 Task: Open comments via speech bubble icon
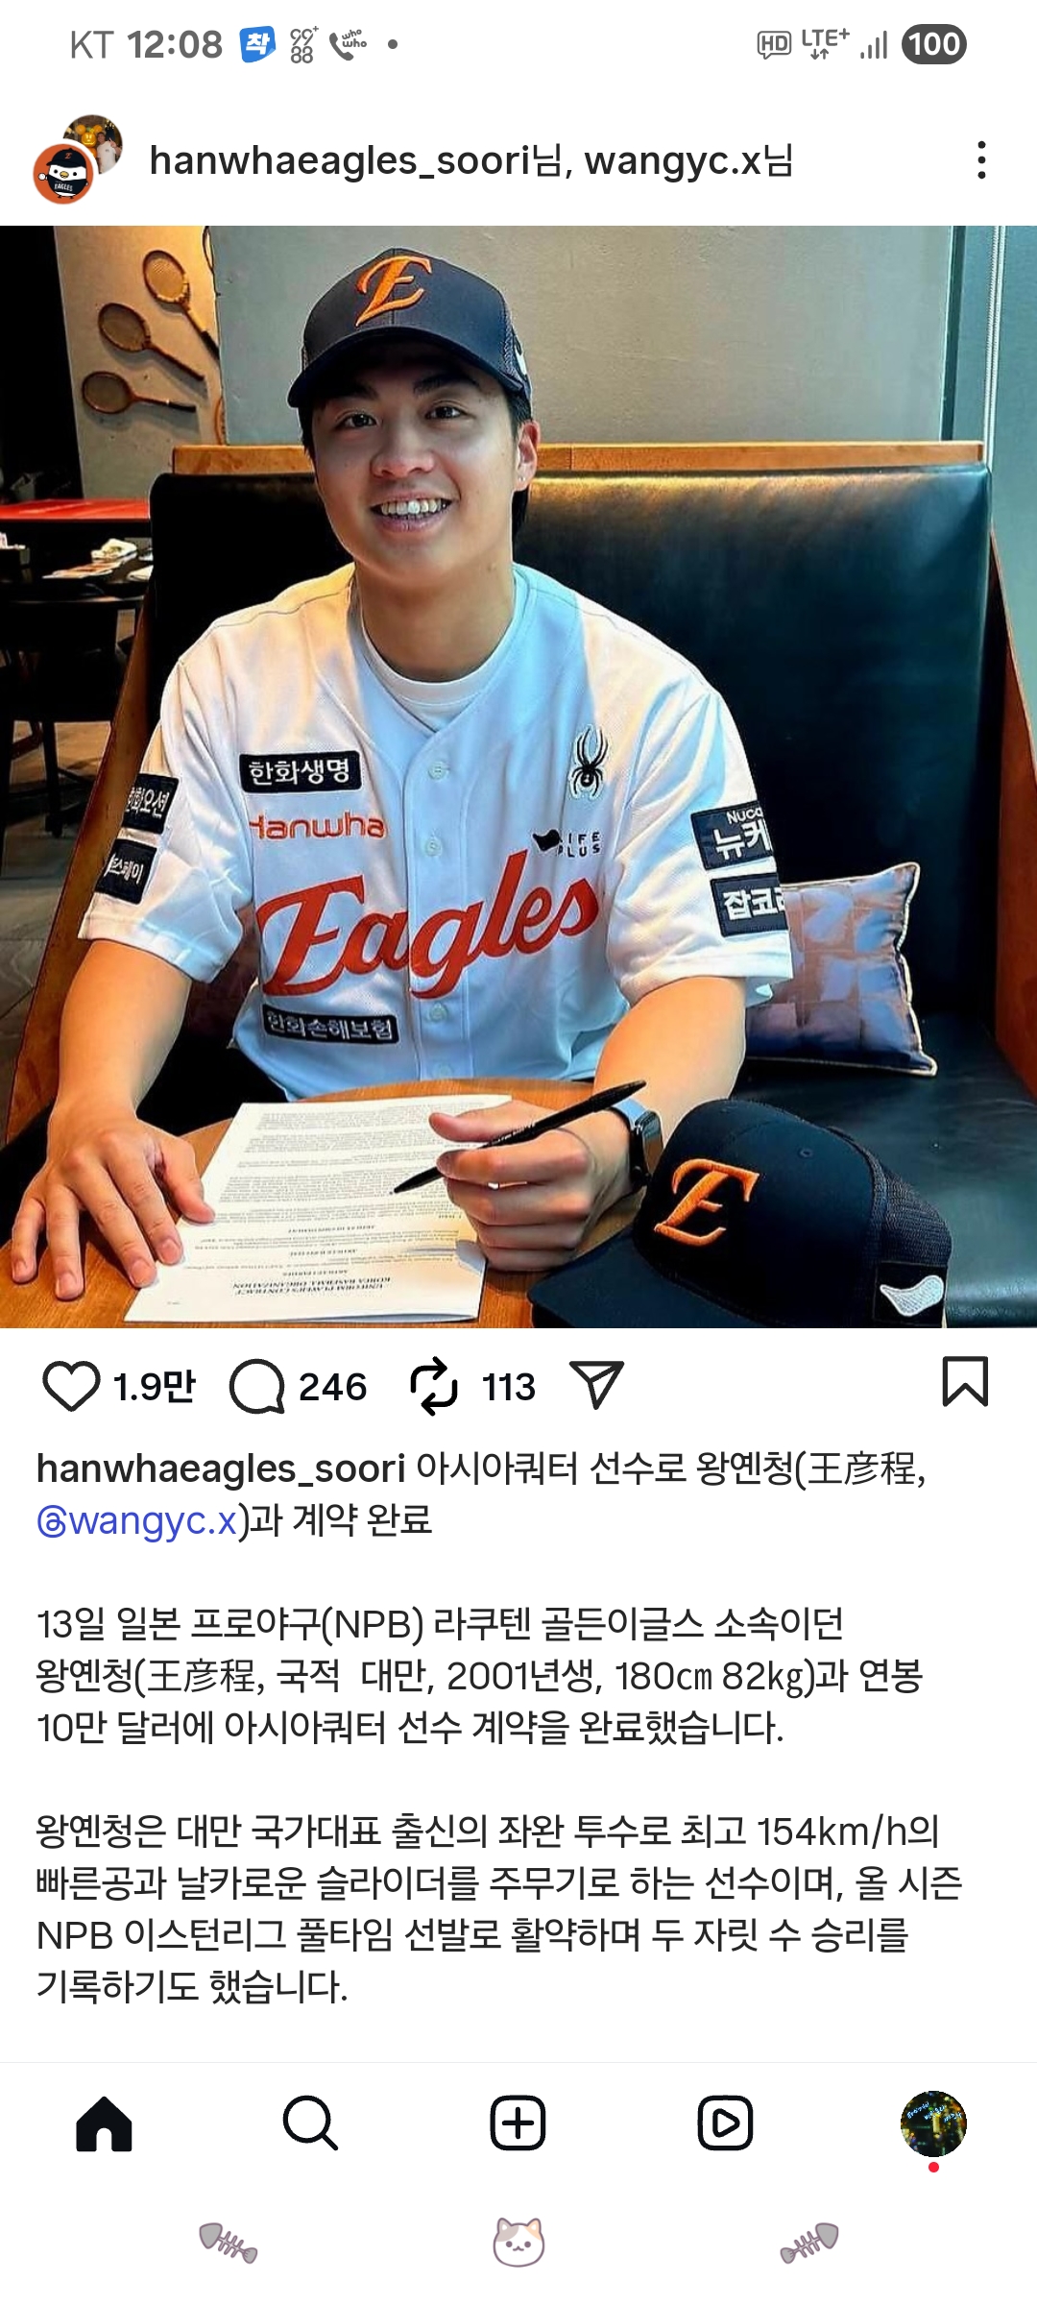[257, 1386]
